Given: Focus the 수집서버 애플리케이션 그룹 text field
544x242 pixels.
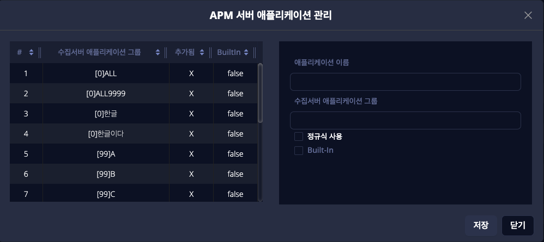Looking at the screenshot, I should pos(405,120).
